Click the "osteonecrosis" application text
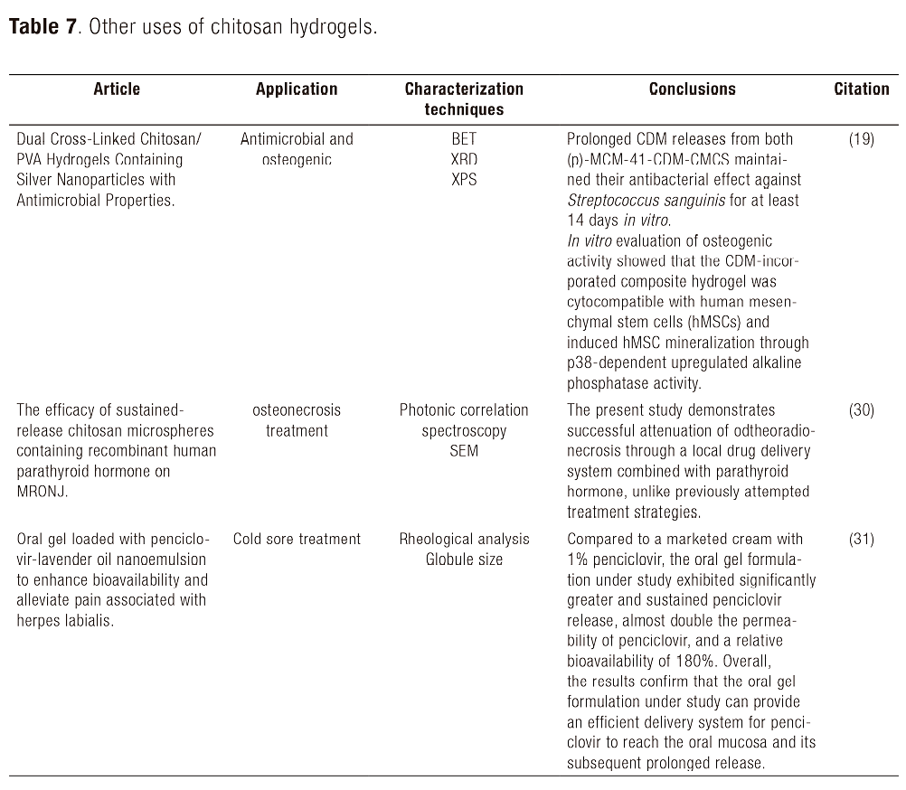Screen dimensions: 906x790 [297, 410]
